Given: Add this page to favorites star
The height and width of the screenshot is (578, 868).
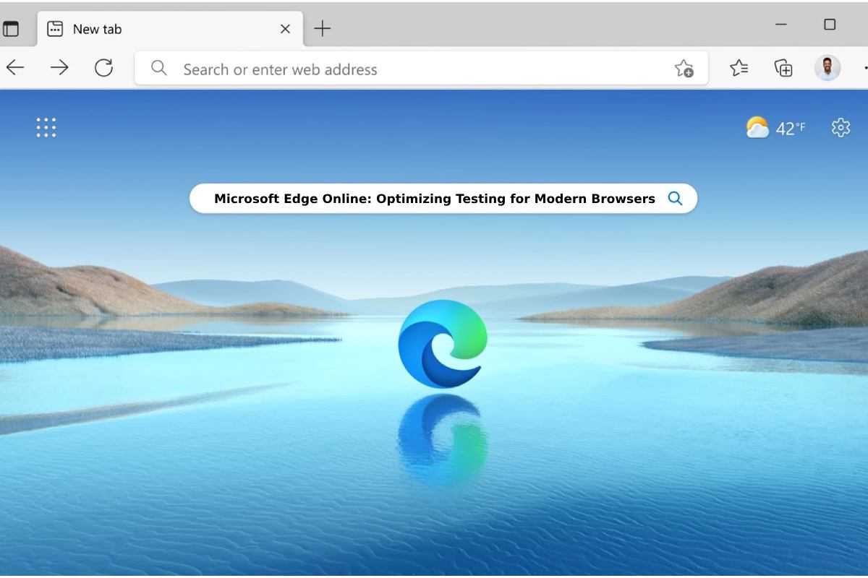Looking at the screenshot, I should click(684, 69).
